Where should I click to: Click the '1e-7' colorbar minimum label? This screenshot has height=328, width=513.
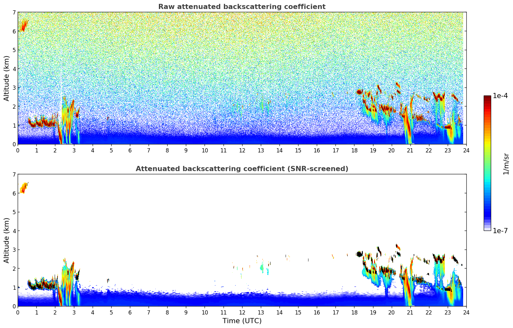pos(500,231)
